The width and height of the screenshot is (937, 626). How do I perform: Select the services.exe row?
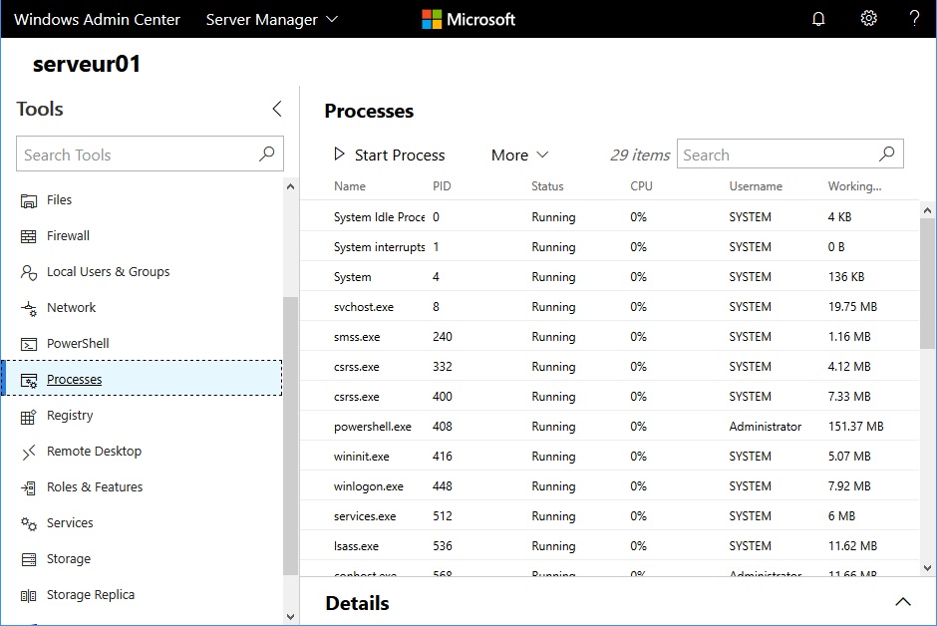point(609,515)
